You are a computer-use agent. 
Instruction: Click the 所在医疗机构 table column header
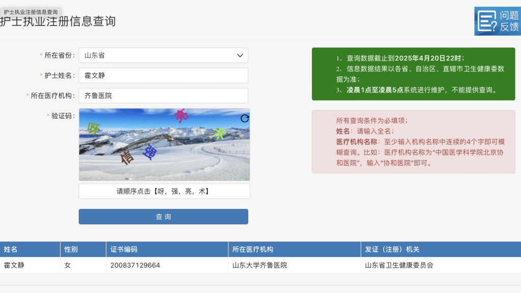click(x=294, y=249)
